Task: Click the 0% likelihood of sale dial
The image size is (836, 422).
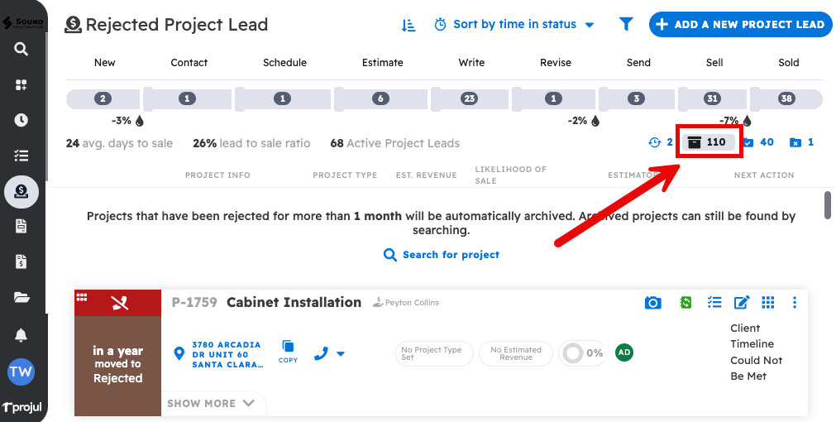Action: (571, 353)
